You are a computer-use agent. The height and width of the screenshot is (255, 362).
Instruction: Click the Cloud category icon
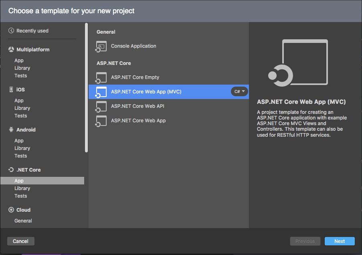(x=11, y=210)
